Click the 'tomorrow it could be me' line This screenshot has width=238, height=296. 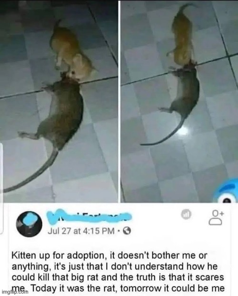(x=172, y=288)
